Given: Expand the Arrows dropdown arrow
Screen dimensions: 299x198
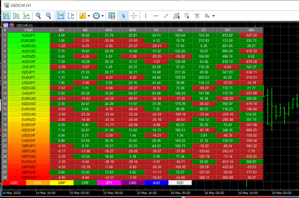Looking at the screenshot, I should click(x=214, y=16).
